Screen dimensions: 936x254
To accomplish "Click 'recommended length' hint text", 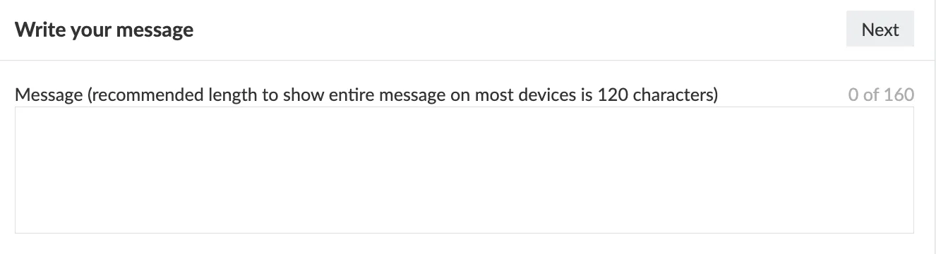I will pyautogui.click(x=175, y=95).
